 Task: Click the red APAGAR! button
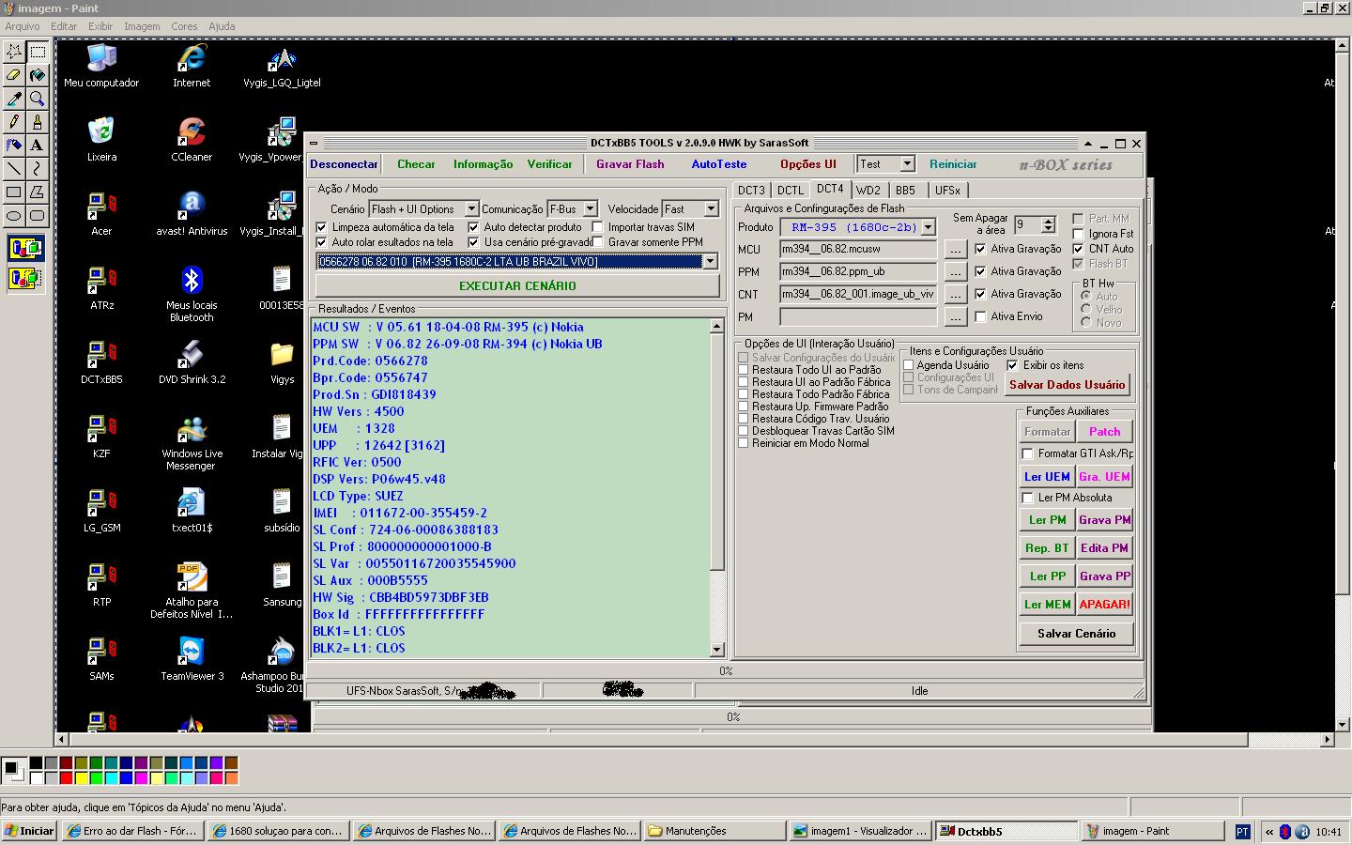coord(1104,604)
